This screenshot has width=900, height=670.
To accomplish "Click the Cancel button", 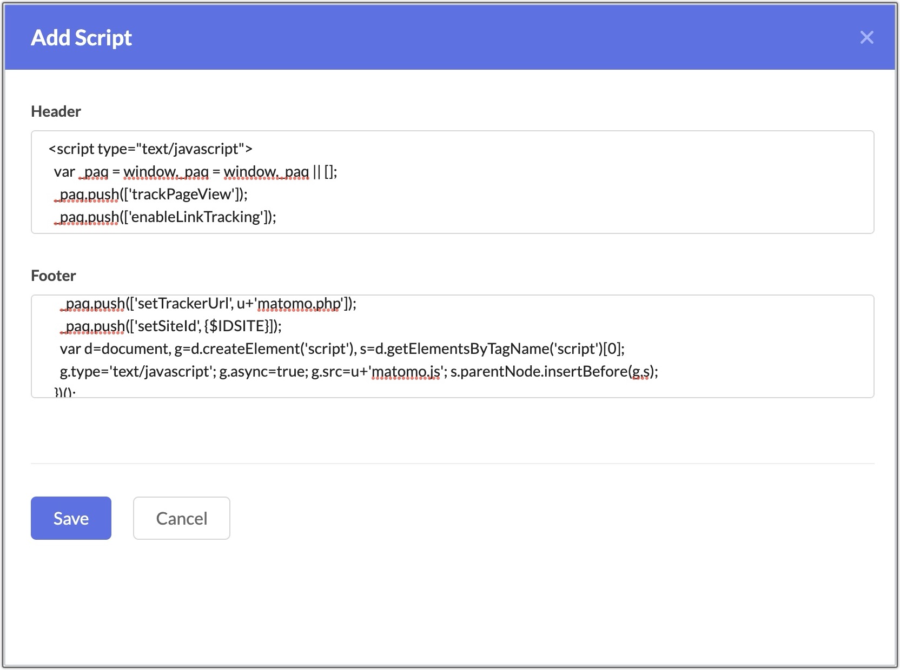I will [x=181, y=518].
